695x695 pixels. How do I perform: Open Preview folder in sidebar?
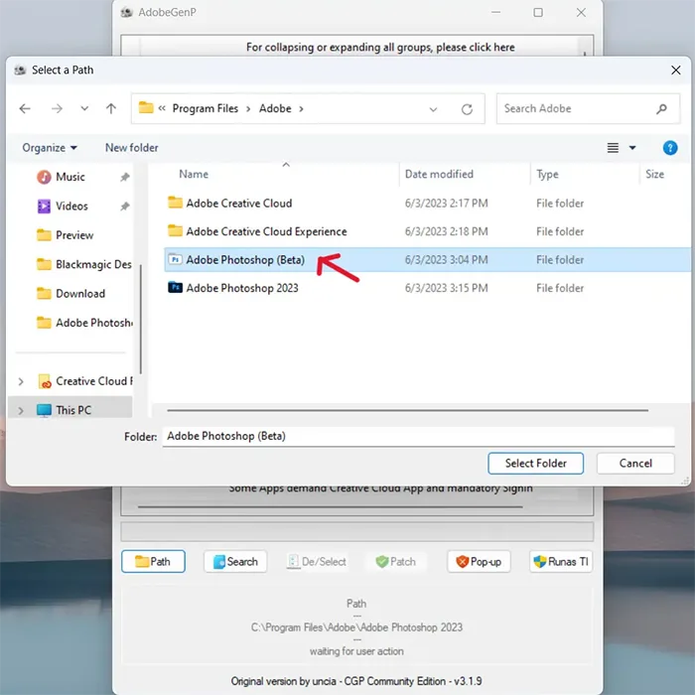click(x=74, y=235)
